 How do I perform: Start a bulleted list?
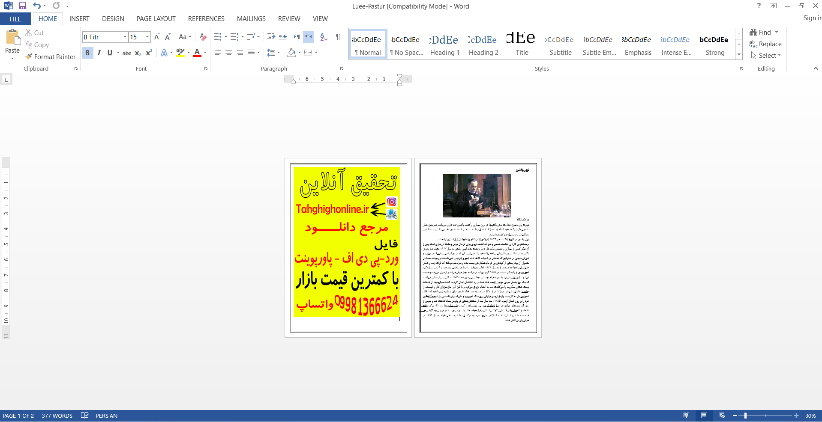coord(218,37)
